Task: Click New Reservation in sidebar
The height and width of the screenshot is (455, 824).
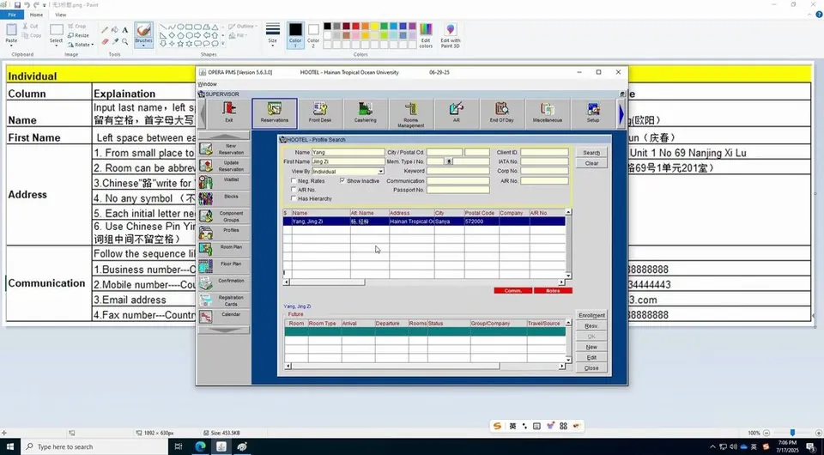Action: 224,149
